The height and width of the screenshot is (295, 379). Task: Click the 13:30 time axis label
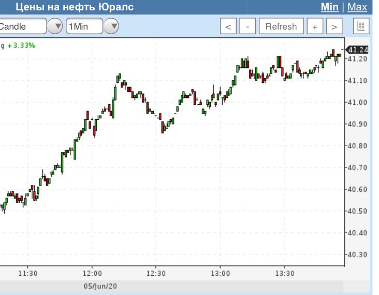click(x=285, y=273)
